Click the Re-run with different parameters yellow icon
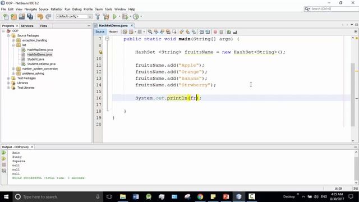Viewport: 359px width, 202px height. [4, 158]
